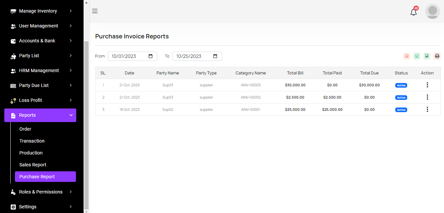444x213 pixels.
Task: Select the Order submenu item
Action: pos(25,129)
